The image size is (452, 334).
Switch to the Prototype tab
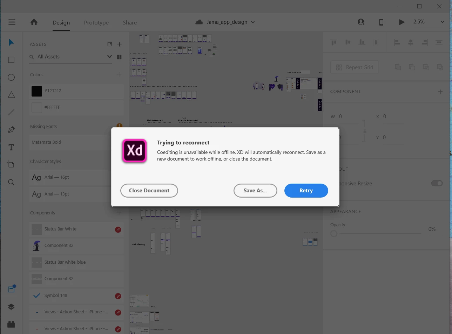(96, 22)
